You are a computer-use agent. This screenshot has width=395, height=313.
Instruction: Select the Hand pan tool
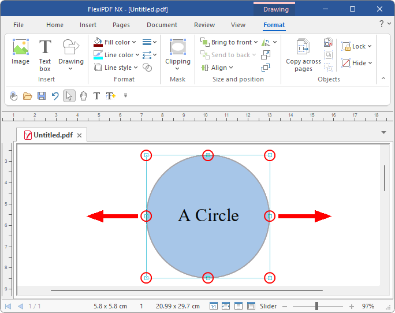(x=83, y=96)
